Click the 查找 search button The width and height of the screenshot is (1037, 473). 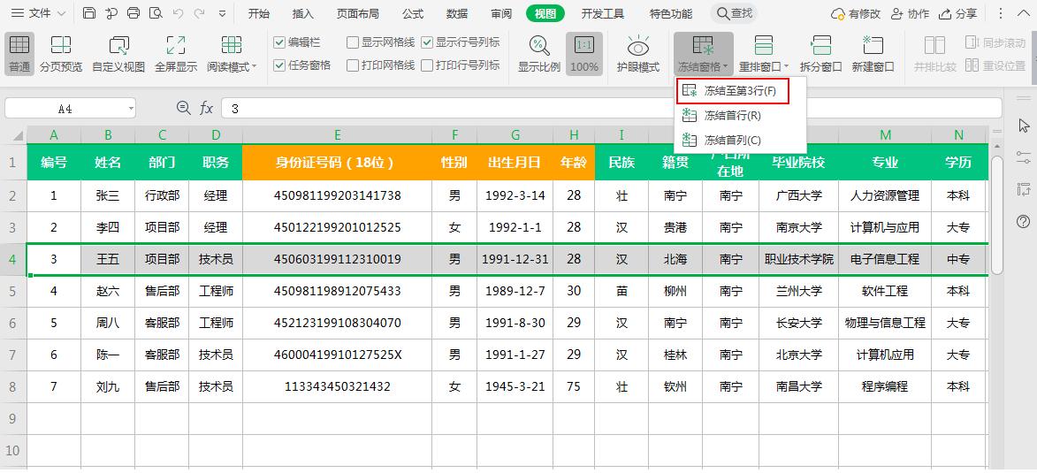[x=734, y=13]
